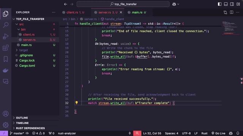Toggle the primary side bar

click(x=219, y=4)
